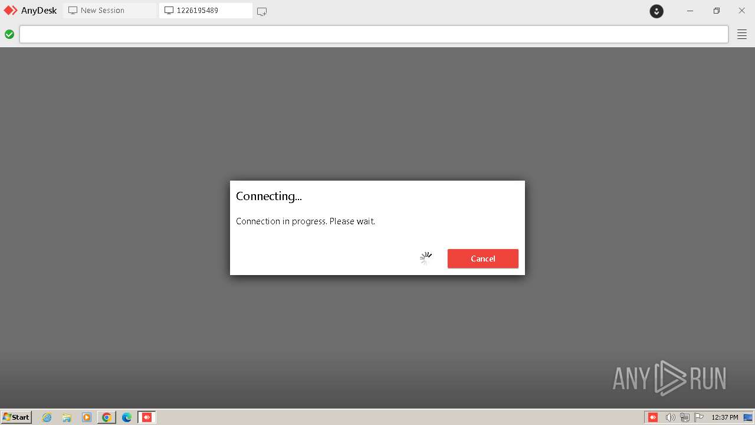The height and width of the screenshot is (425, 755).
Task: Open a new session tab with plus-monitor icon
Action: pyautogui.click(x=262, y=11)
